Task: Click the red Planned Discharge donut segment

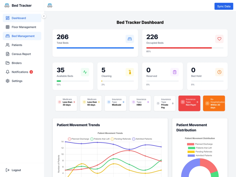Action: point(209,165)
